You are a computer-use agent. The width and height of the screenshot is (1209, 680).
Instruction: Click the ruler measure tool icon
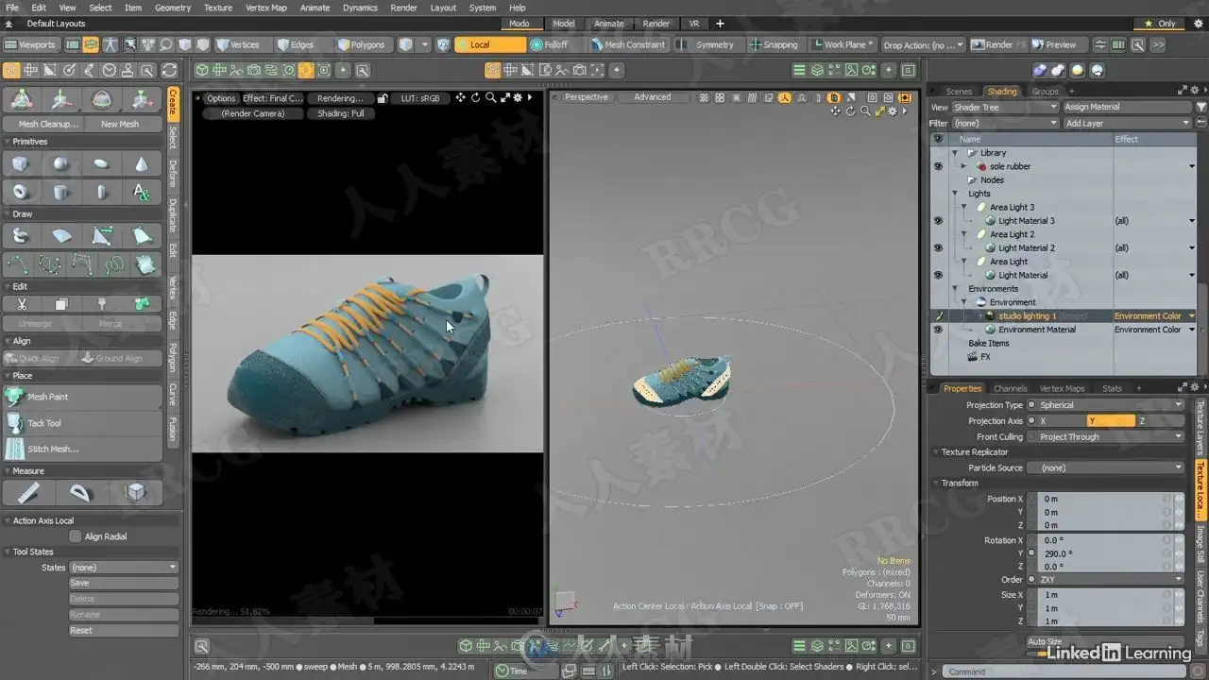[28, 493]
